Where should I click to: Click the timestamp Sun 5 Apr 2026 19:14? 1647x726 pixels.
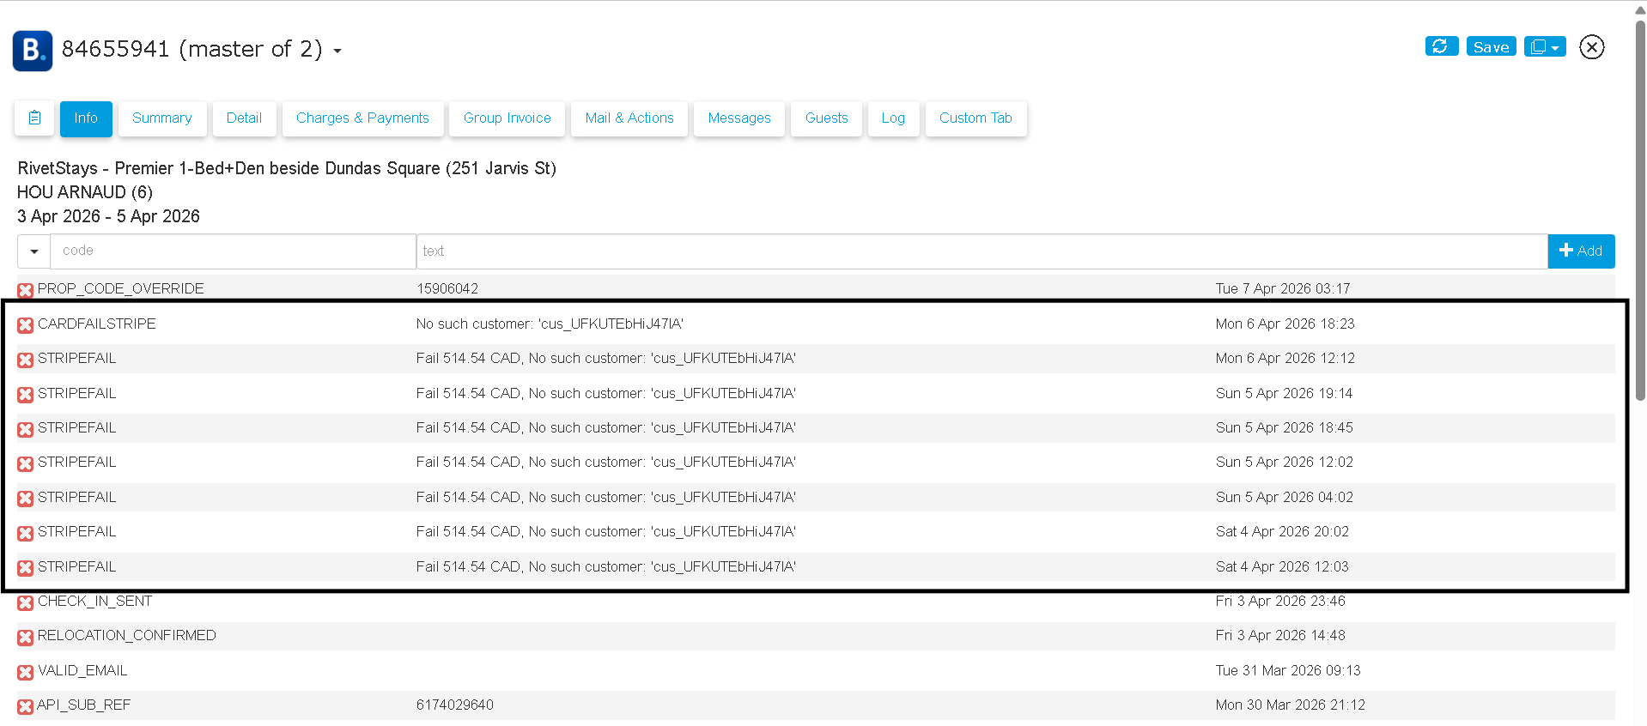tap(1284, 394)
